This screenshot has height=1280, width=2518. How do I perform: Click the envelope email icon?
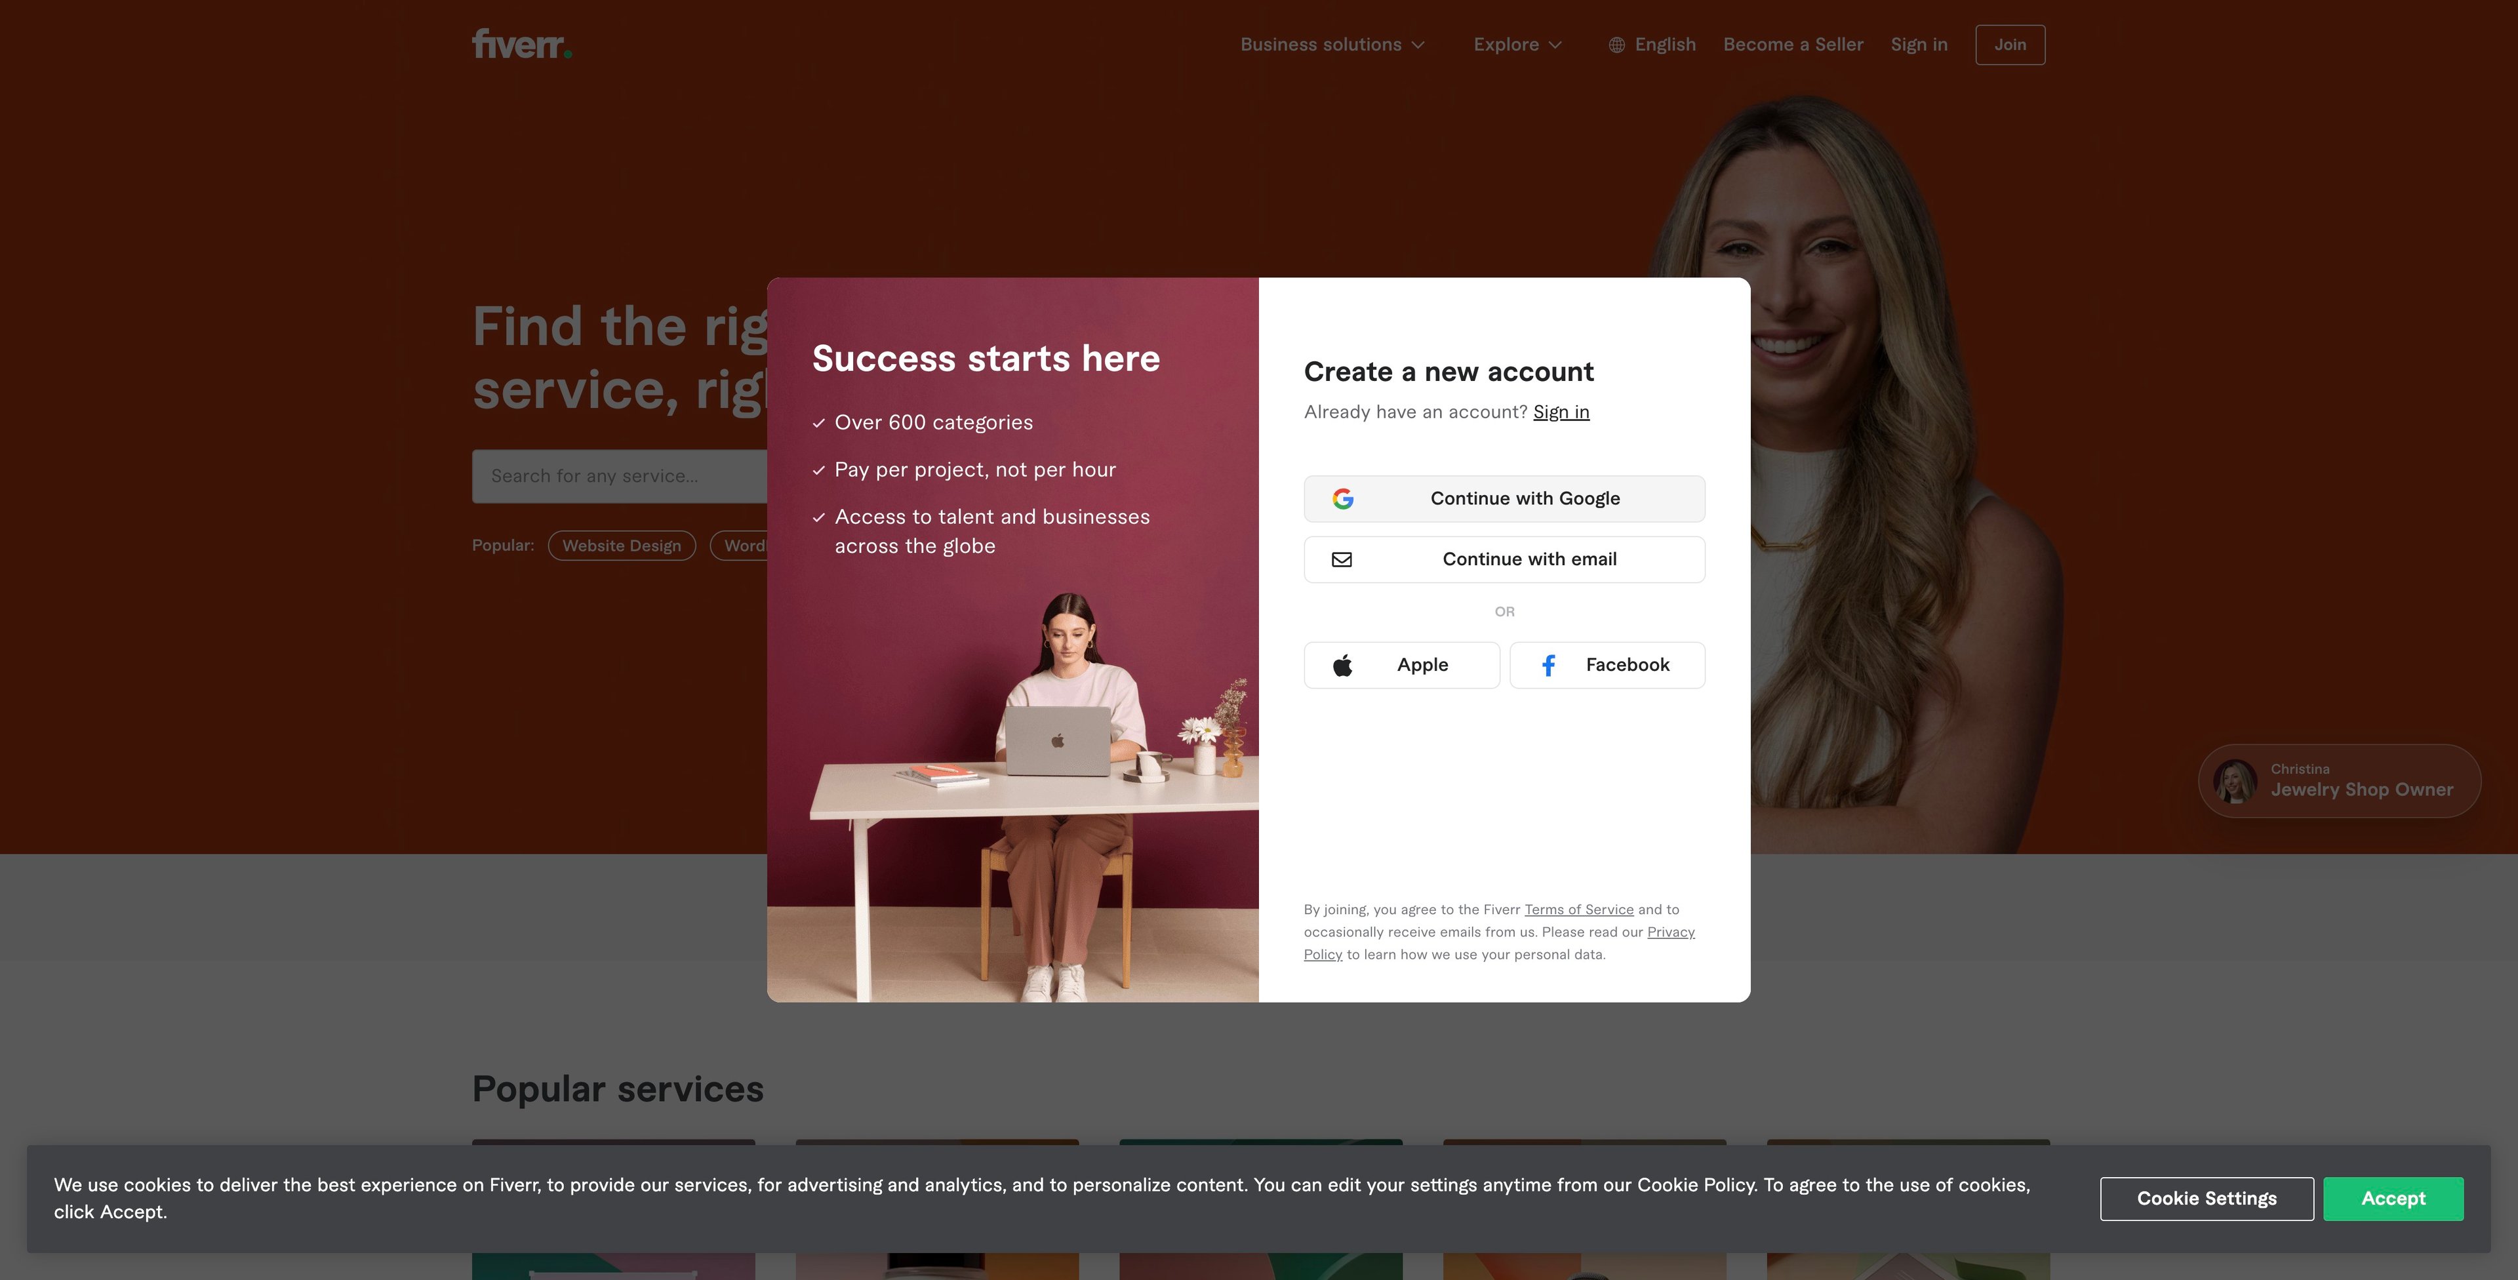click(x=1342, y=559)
